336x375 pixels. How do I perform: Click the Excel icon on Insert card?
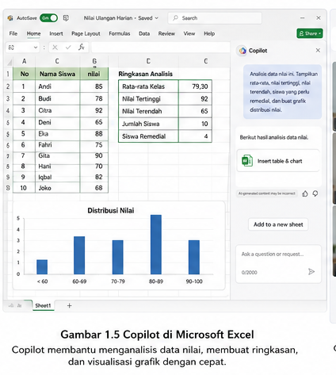click(x=247, y=160)
